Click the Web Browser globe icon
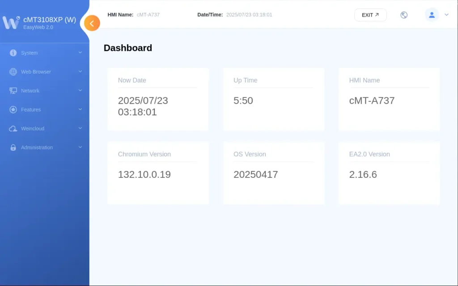Image resolution: width=458 pixels, height=286 pixels. (x=13, y=71)
